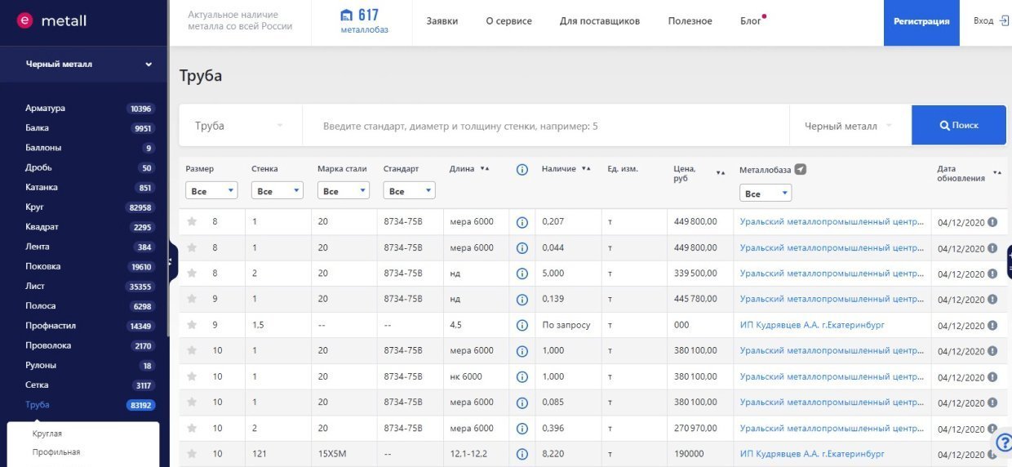Click the search field for standard and diameter
Screen dimensions: 1012x467
point(545,127)
